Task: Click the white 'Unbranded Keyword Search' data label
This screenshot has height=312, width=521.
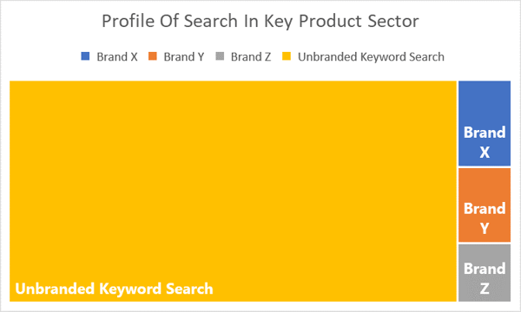Action: tap(115, 289)
